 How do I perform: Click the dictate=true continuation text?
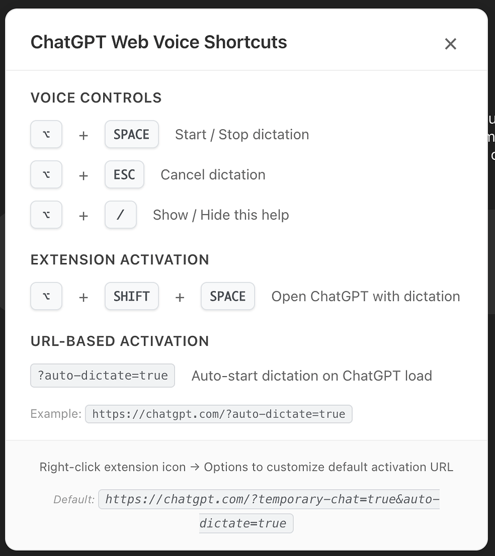point(246,523)
